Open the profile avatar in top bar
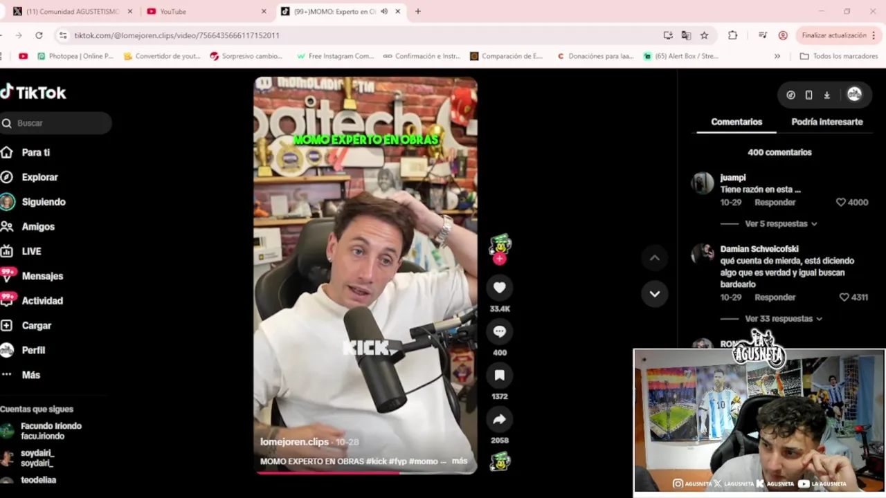886x498 pixels. pyautogui.click(x=854, y=95)
